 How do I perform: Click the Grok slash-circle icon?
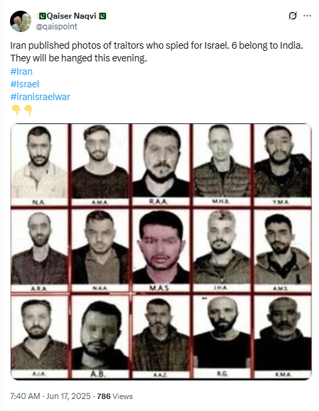(x=292, y=16)
